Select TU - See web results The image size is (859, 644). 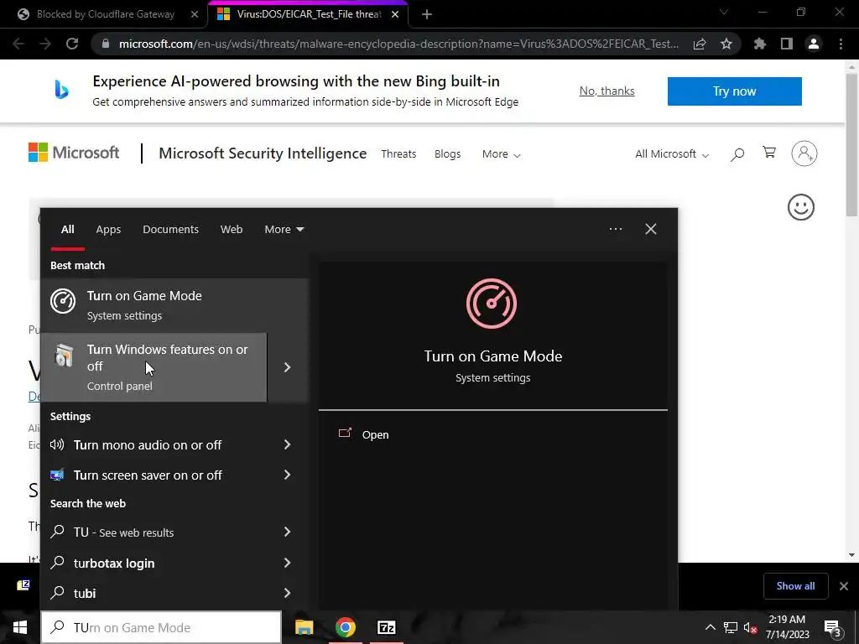pos(123,532)
